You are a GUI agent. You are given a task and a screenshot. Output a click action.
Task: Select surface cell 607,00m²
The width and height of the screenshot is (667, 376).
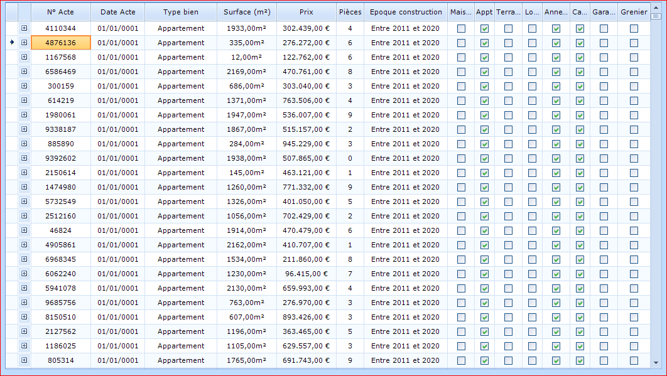[x=247, y=317]
